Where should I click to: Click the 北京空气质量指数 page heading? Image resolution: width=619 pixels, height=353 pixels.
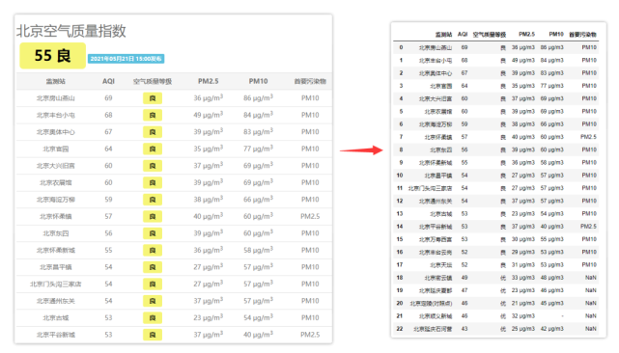pyautogui.click(x=71, y=31)
